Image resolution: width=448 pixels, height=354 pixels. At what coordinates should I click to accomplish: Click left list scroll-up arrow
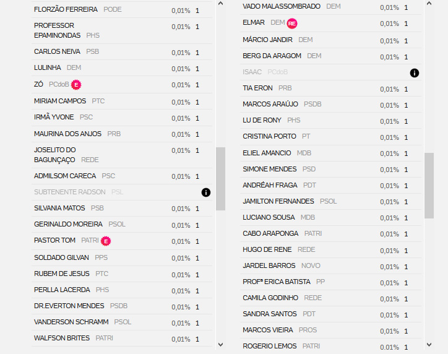pyautogui.click(x=220, y=4)
